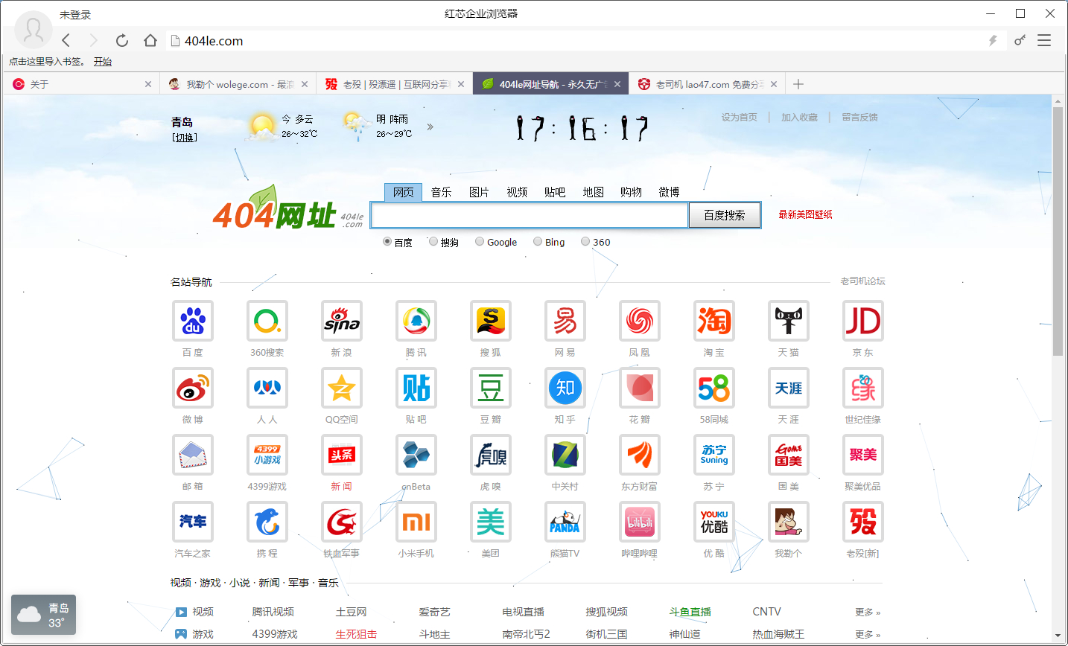Viewport: 1068px width, 646px height.
Task: Click 切换 to change city
Action: 185,138
